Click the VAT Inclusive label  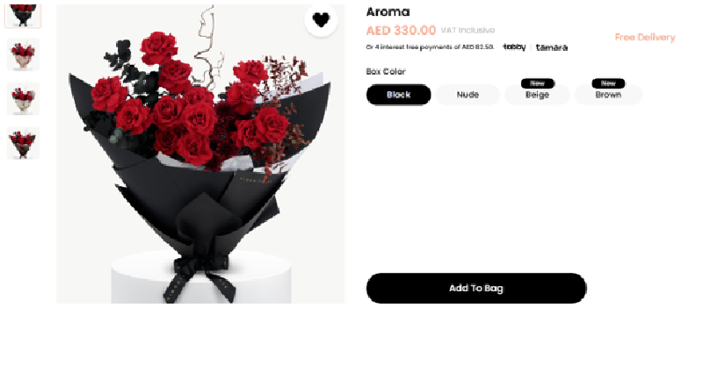pyautogui.click(x=467, y=31)
